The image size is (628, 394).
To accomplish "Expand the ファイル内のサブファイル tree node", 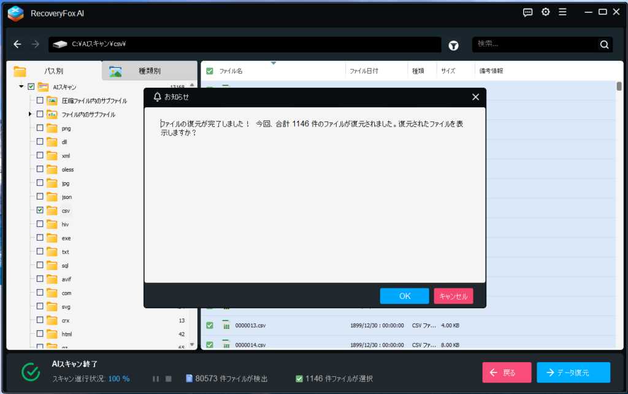I will point(29,114).
